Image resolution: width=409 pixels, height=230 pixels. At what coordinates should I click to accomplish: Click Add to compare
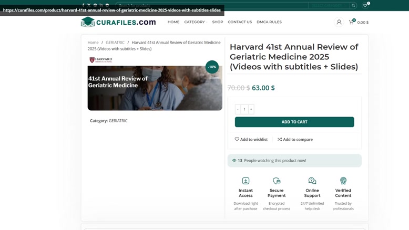[295, 139]
